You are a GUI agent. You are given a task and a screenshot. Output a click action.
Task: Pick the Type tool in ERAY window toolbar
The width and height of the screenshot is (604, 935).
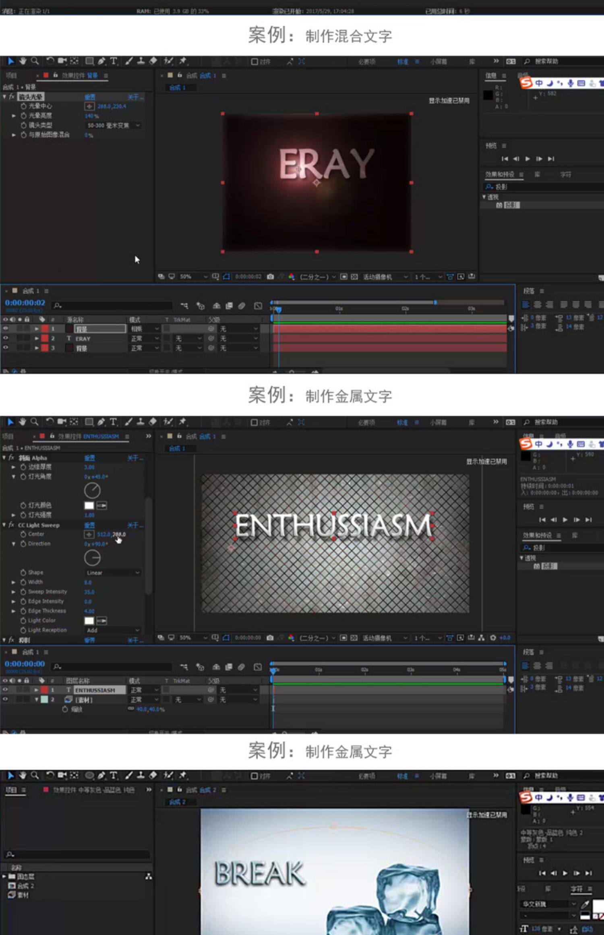114,61
